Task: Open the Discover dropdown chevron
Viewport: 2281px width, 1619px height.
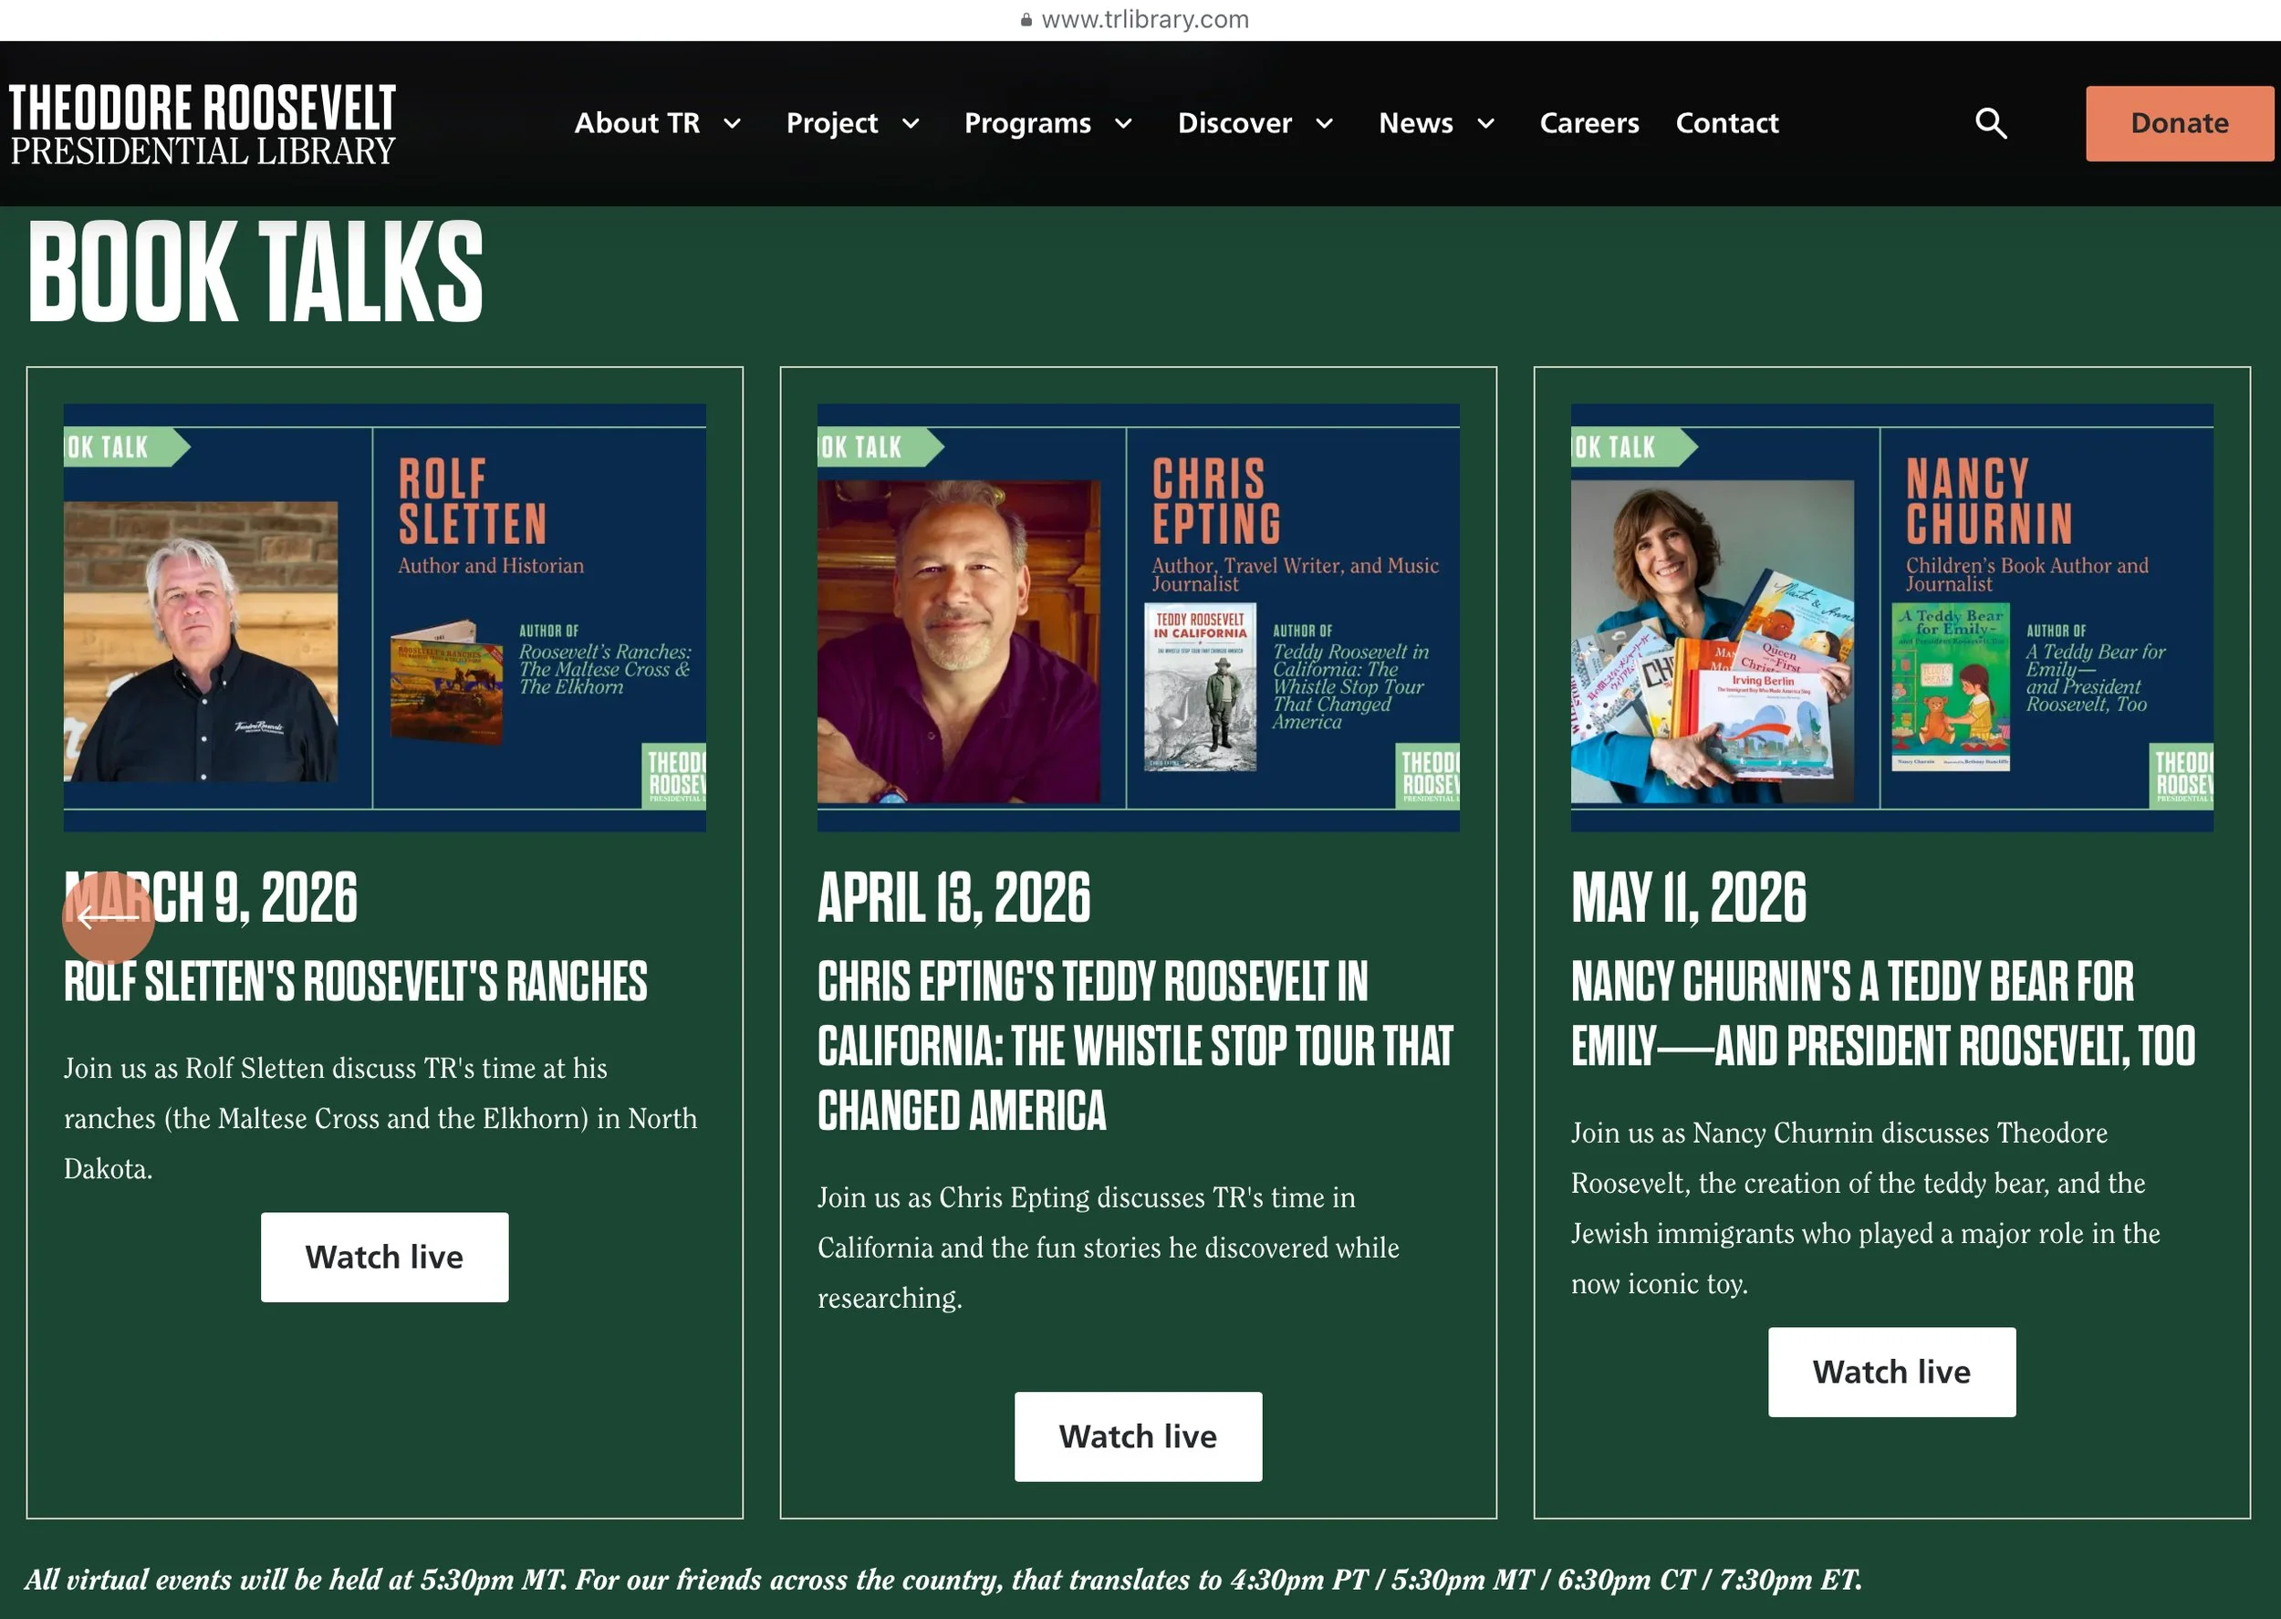Action: [1325, 123]
